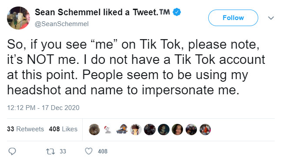The image size is (283, 163).
Task: Click the blue verified badge
Action: (176, 12)
